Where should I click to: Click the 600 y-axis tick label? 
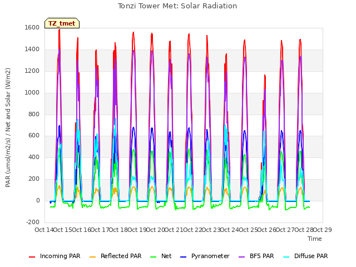(34, 136)
